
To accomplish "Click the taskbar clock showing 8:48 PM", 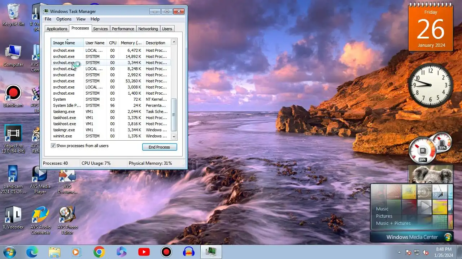I will click(444, 252).
